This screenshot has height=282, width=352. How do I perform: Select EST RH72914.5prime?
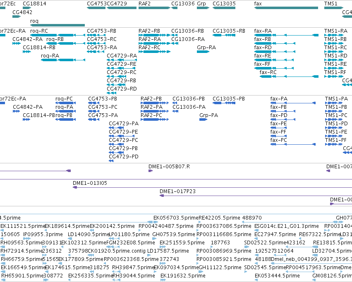click(x=2, y=255)
